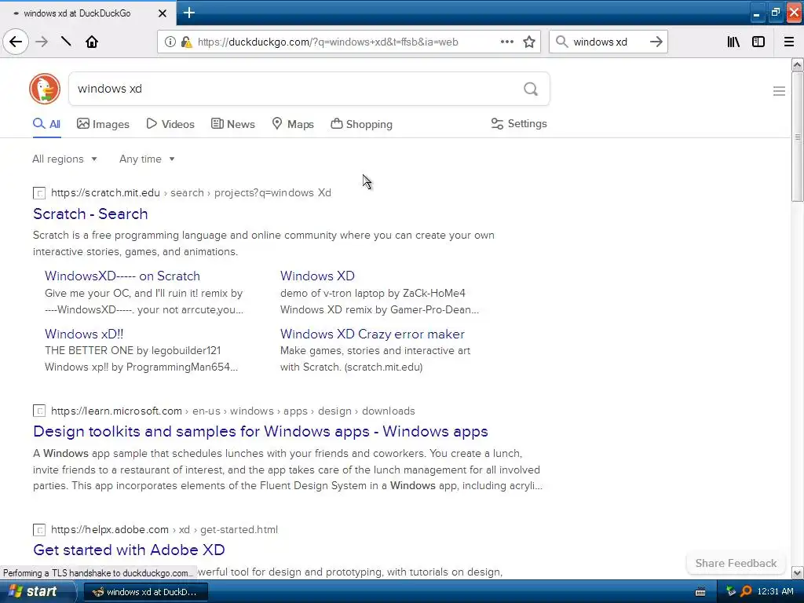
Task: Show site information icon in address bar
Action: pyautogui.click(x=170, y=42)
